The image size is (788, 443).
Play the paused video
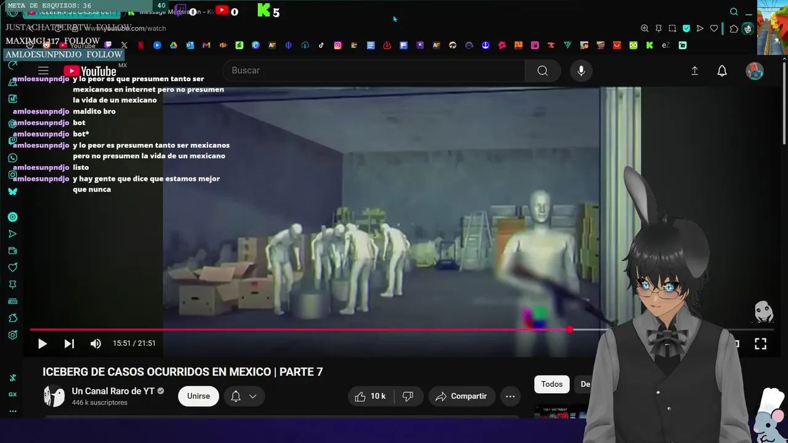click(42, 344)
